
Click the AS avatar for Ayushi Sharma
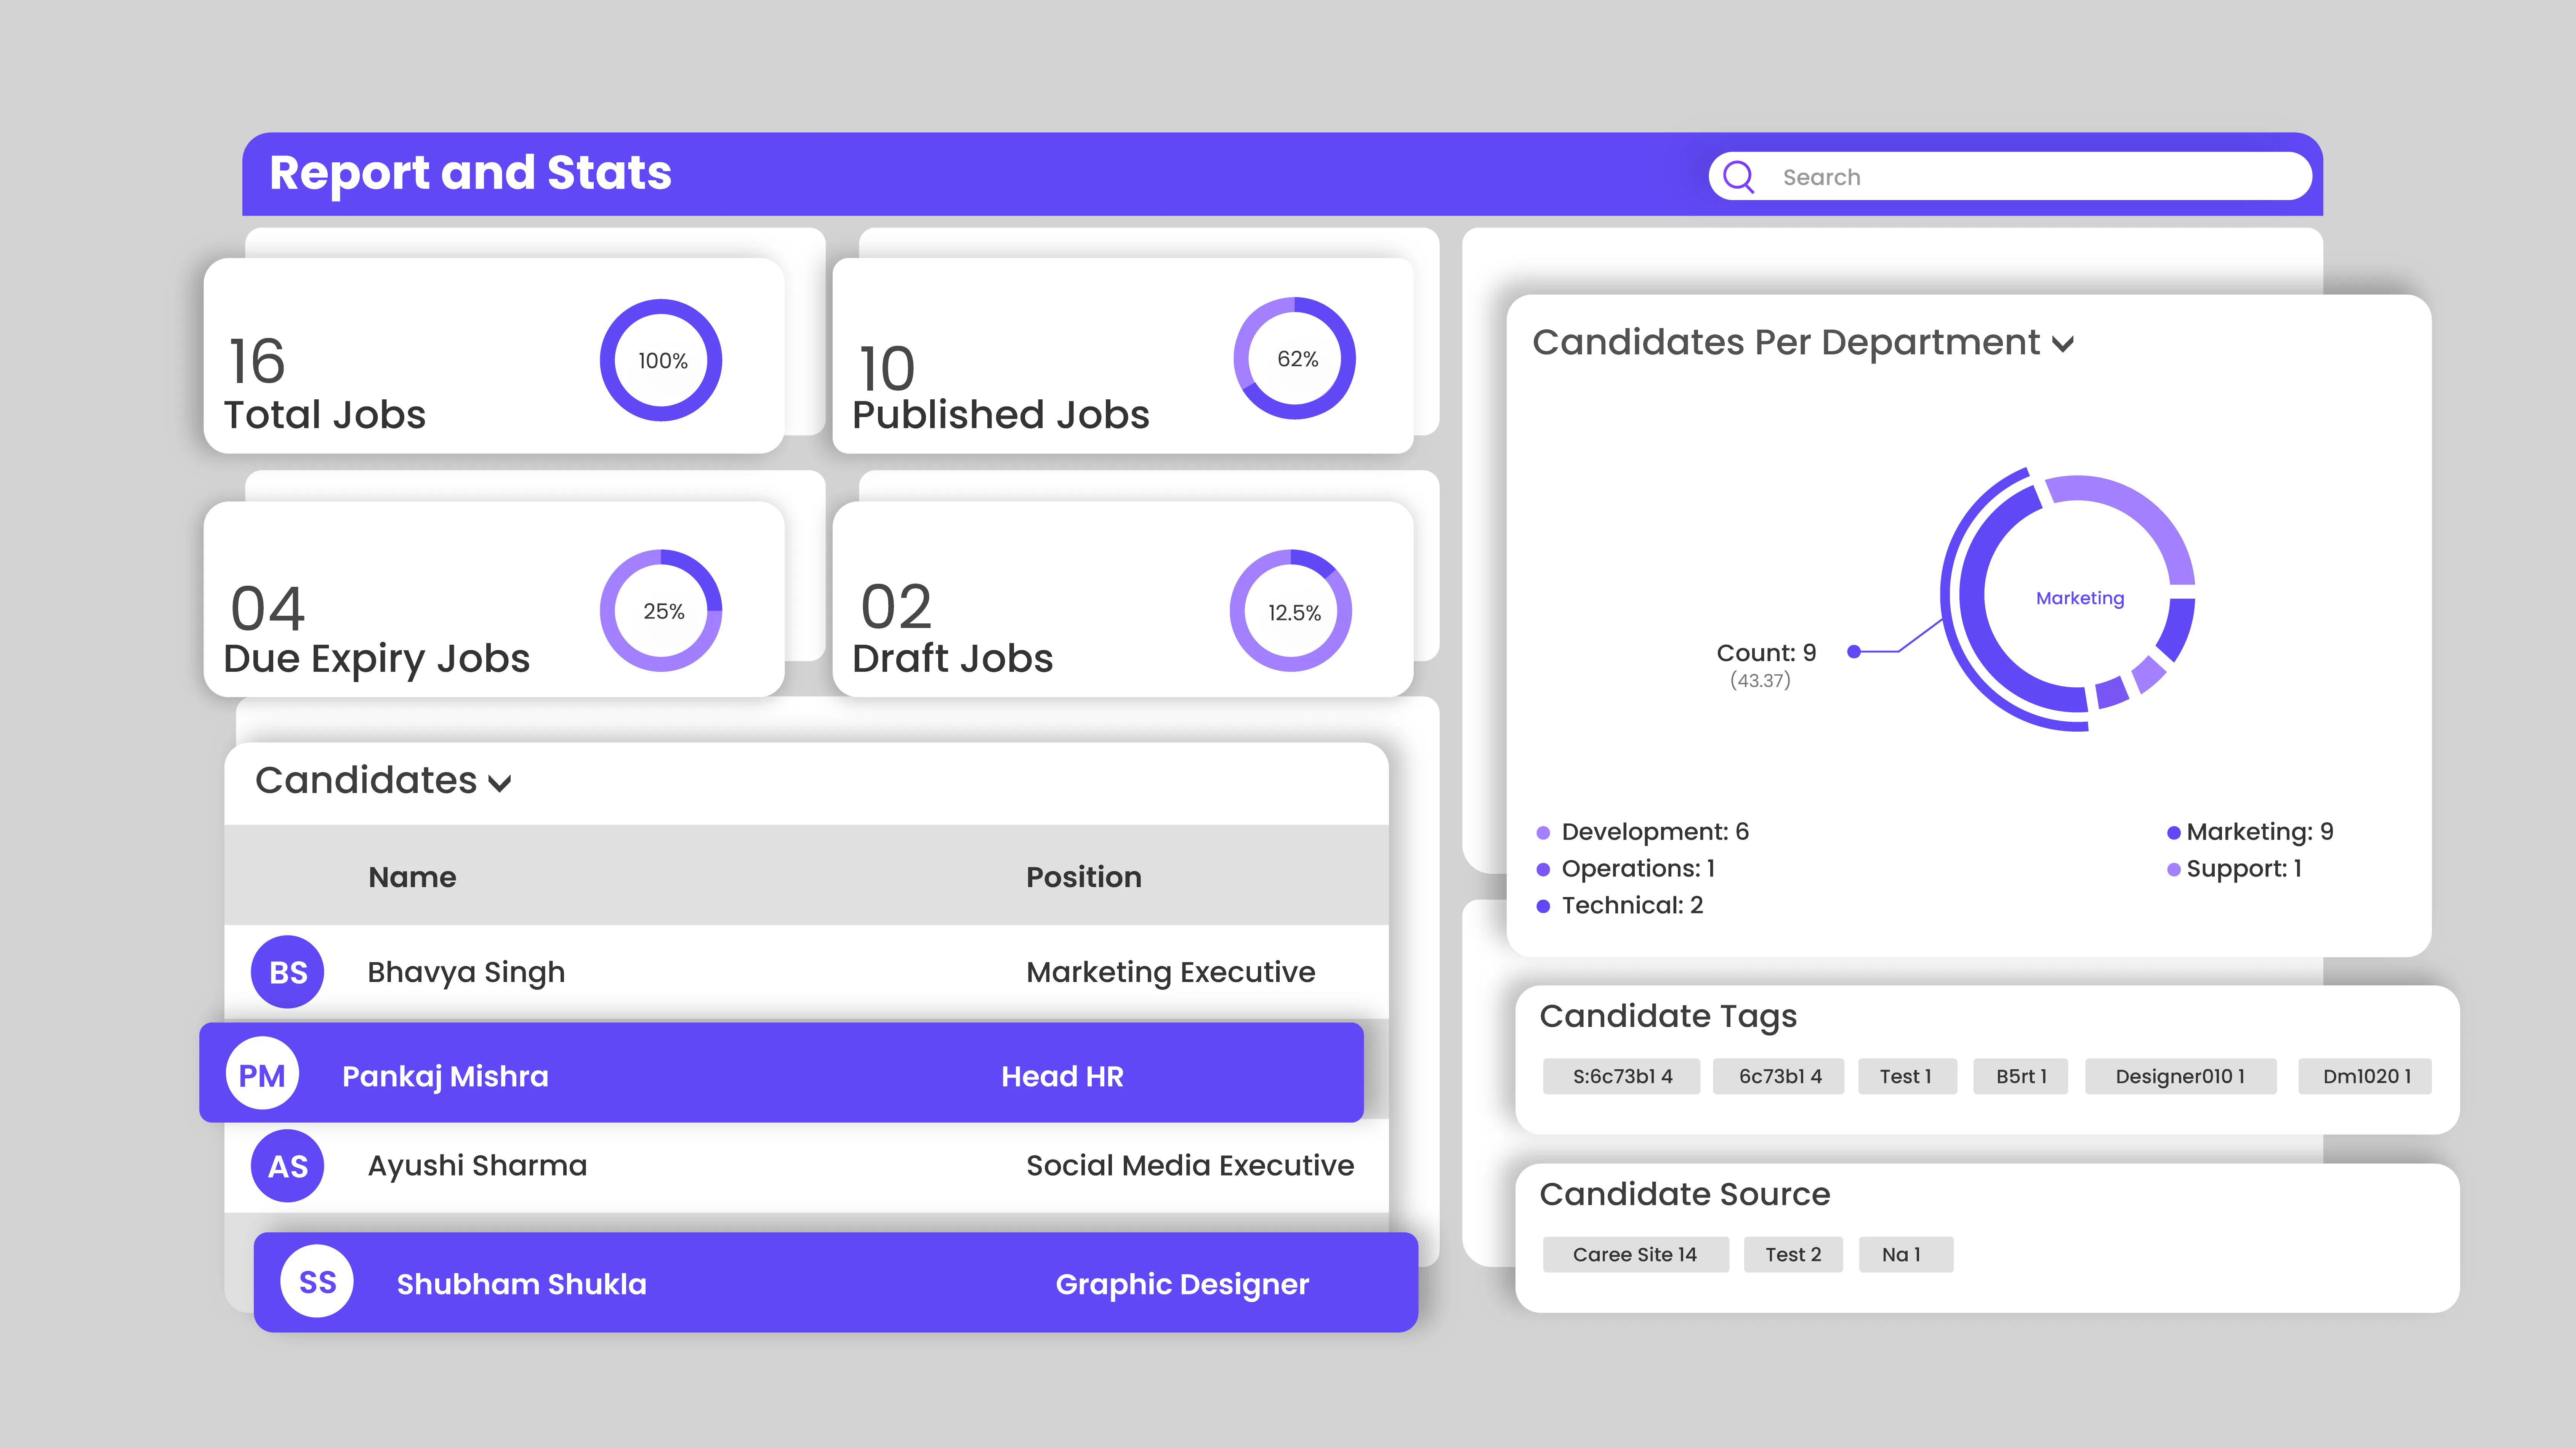coord(288,1166)
